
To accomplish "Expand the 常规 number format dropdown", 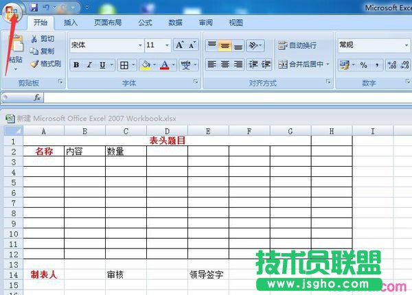I will 407,45.
